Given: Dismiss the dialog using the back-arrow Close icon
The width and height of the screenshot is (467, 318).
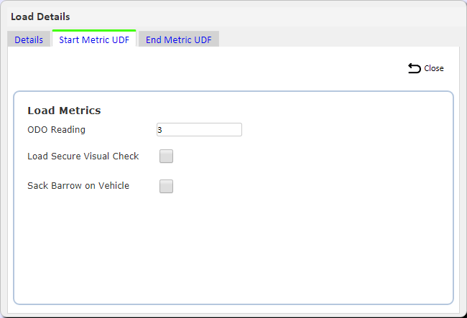Looking at the screenshot, I should (x=415, y=68).
